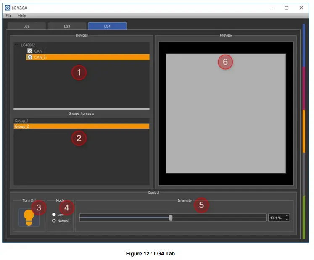Screen dimensions: 314x260
Task: Decrease intensity with spinbox down arrow
Action: point(287,219)
